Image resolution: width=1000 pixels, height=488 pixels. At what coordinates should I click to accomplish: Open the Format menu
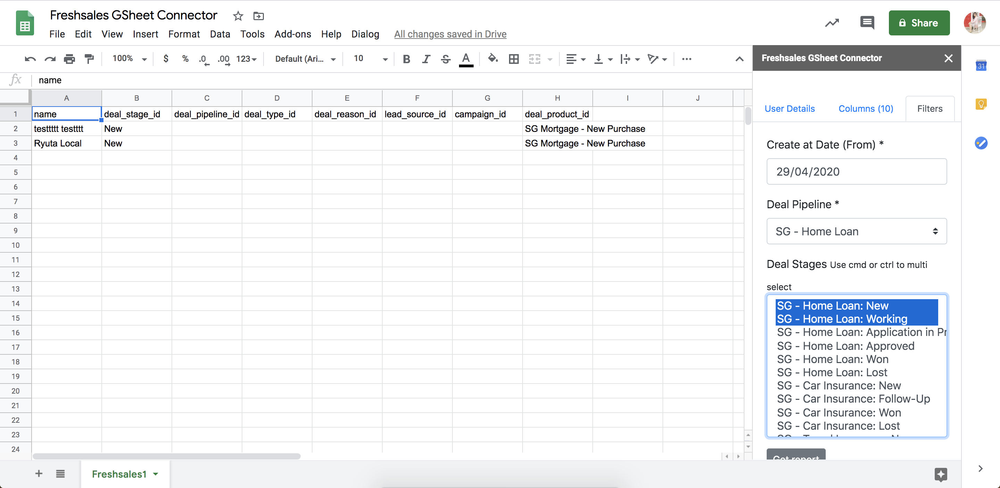tap(184, 34)
